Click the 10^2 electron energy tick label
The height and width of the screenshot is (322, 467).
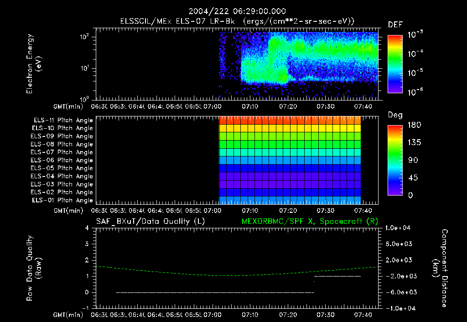pos(84,37)
